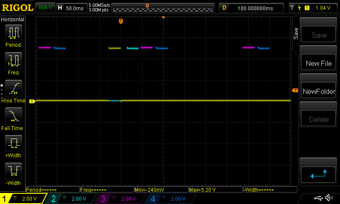The image size is (340, 204).
Task: Click the yellow channel 1 ground marker
Action: (x=32, y=101)
